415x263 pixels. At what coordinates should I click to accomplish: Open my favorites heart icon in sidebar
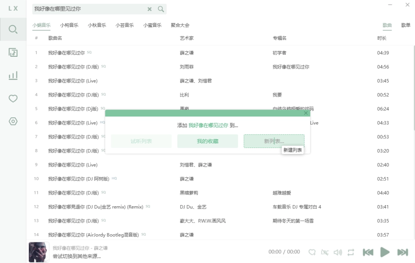(x=13, y=99)
